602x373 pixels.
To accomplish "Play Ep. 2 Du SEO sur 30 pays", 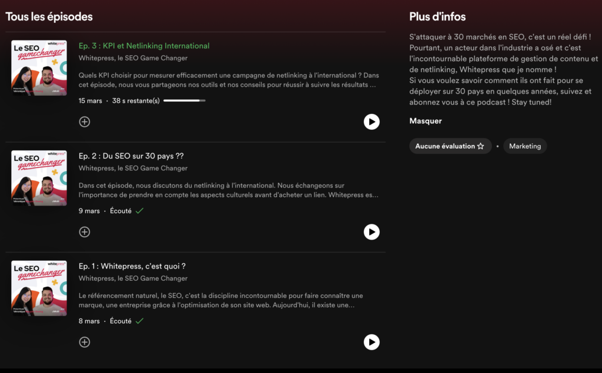I will (x=372, y=232).
